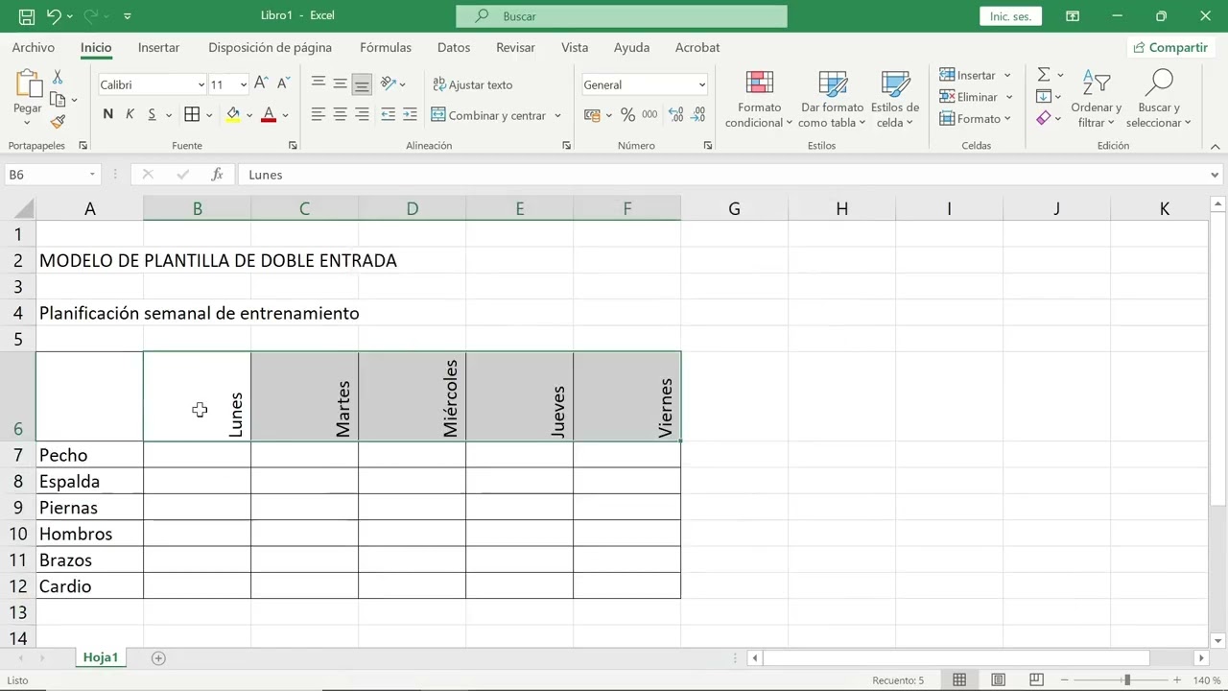Open Fuente dialog launcher
Viewport: 1228px width, 691px height.
pos(293,146)
